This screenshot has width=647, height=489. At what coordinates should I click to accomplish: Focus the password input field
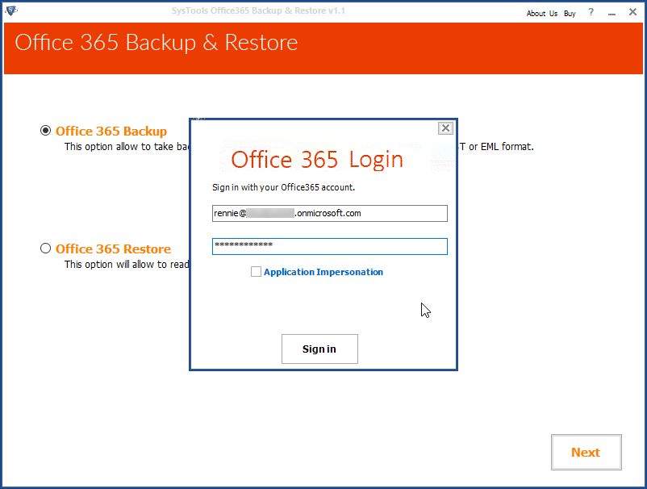330,246
